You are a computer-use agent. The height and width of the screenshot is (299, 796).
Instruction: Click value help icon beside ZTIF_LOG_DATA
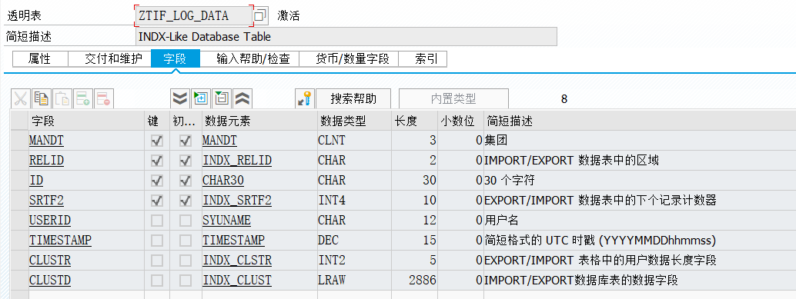pyautogui.click(x=261, y=15)
